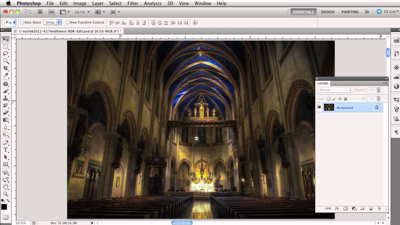Select the Eraser tool

(x=6, y=112)
